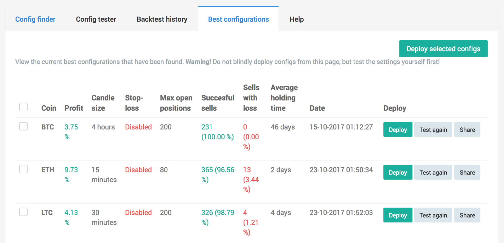The width and height of the screenshot is (504, 243).
Task: Open the Config finder tab
Action: point(35,19)
